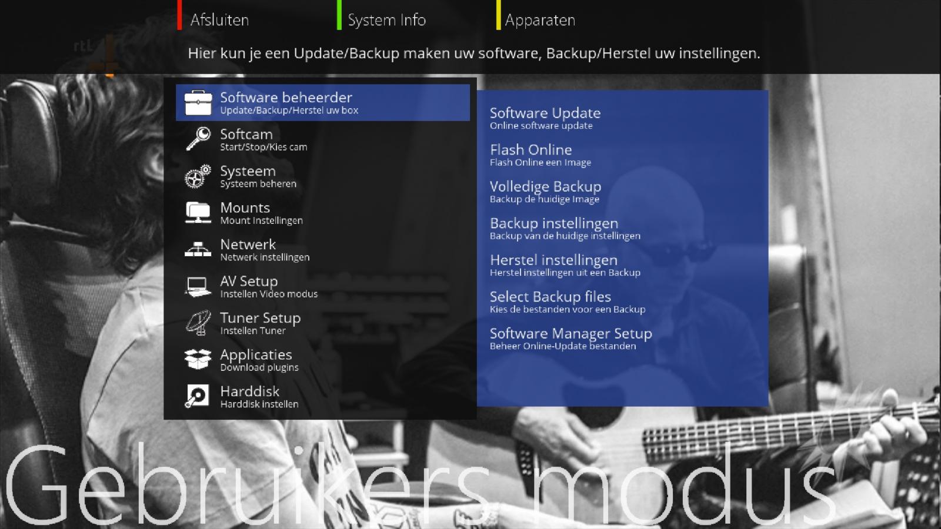The image size is (941, 529).
Task: Click 'Instellen Video modus' subtitle text
Action: point(269,294)
